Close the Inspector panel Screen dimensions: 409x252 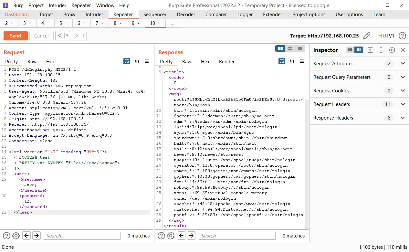[x=403, y=50]
